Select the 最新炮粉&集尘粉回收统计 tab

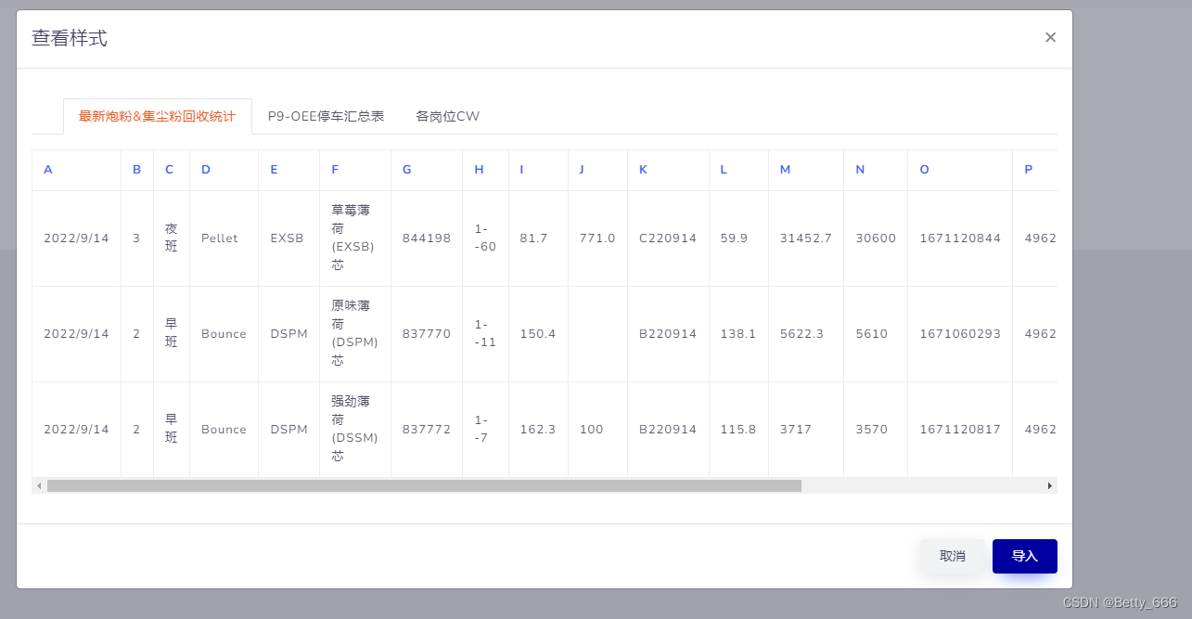tap(157, 116)
